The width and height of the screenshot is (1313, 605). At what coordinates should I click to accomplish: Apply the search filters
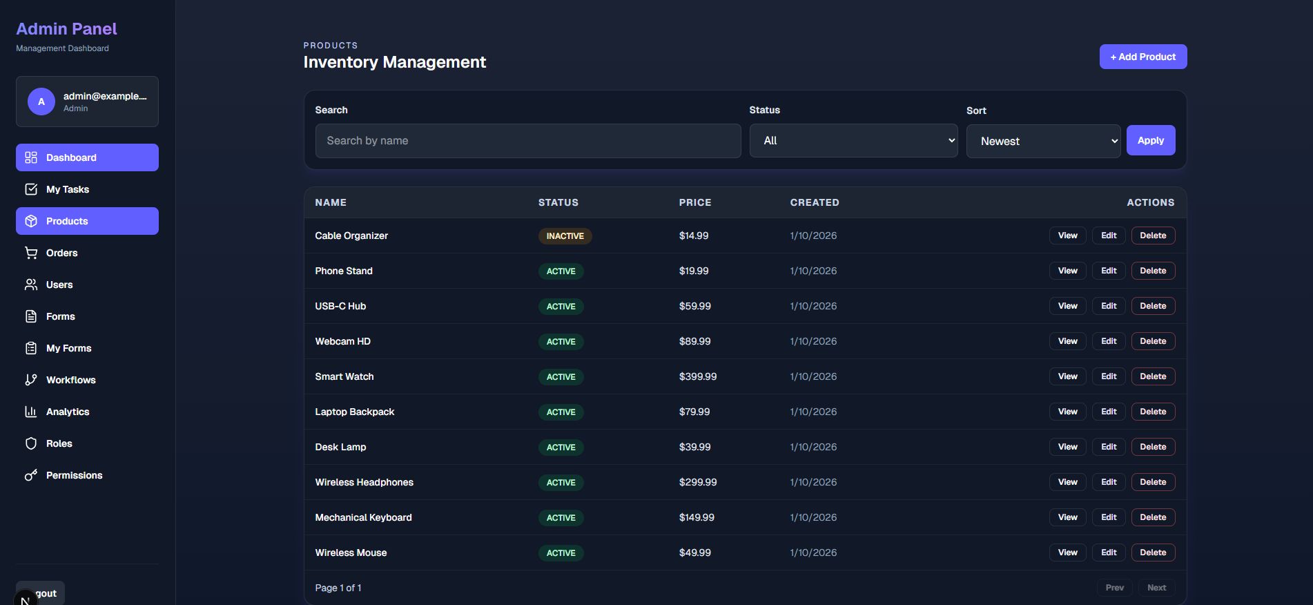1150,140
